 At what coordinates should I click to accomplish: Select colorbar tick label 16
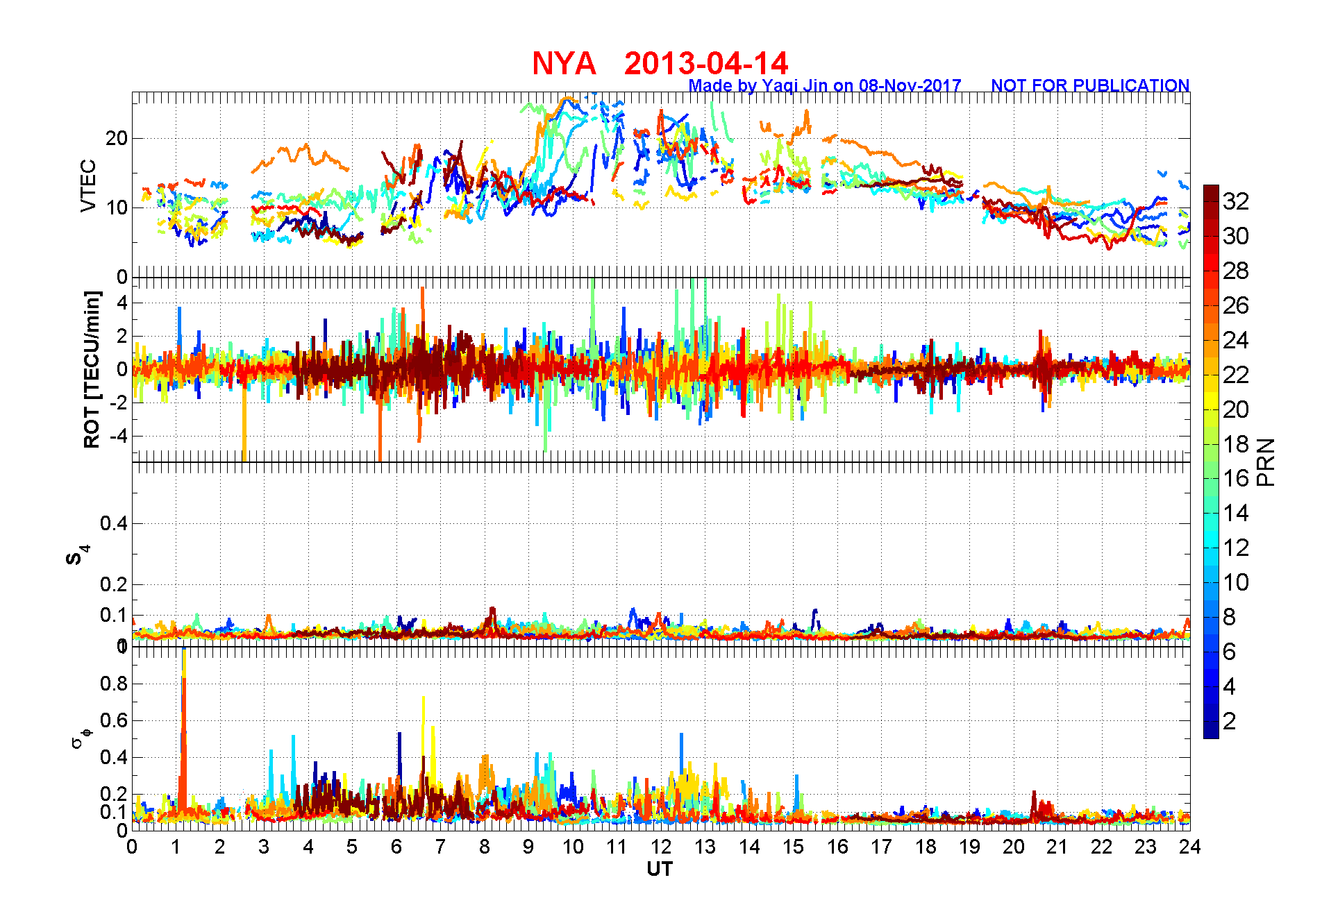coord(1236,478)
